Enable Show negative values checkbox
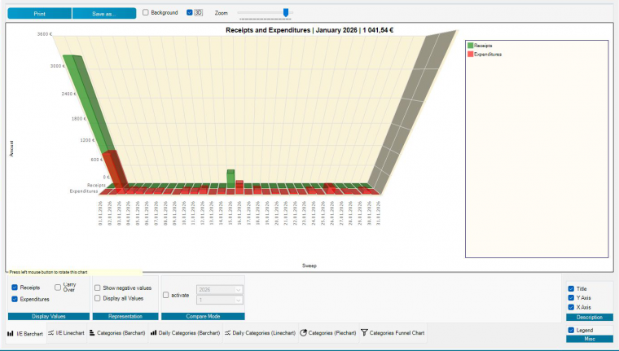 pyautogui.click(x=98, y=287)
